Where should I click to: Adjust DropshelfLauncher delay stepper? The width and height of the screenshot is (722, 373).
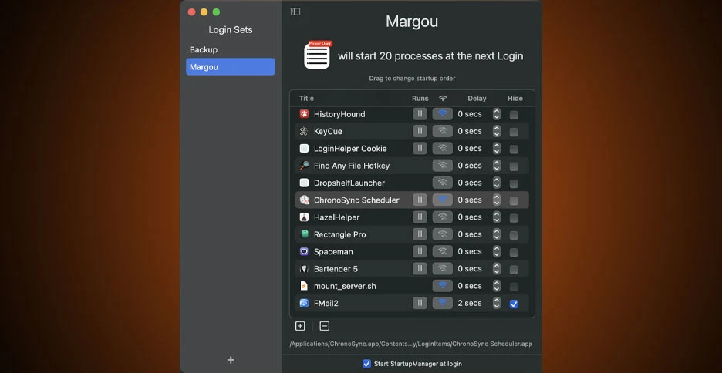[497, 183]
